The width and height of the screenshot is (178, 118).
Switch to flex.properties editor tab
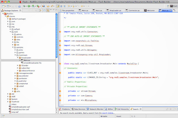tap(68, 11)
